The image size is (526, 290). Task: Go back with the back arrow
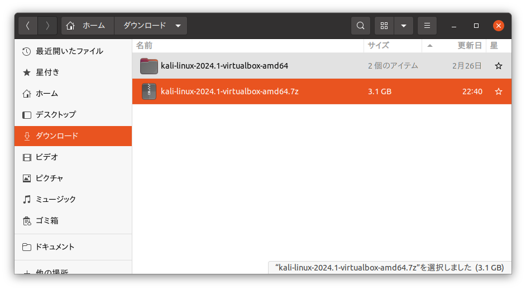point(28,26)
